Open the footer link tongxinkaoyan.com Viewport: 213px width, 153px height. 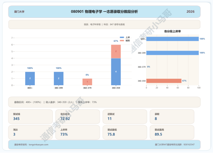tap(38, 145)
